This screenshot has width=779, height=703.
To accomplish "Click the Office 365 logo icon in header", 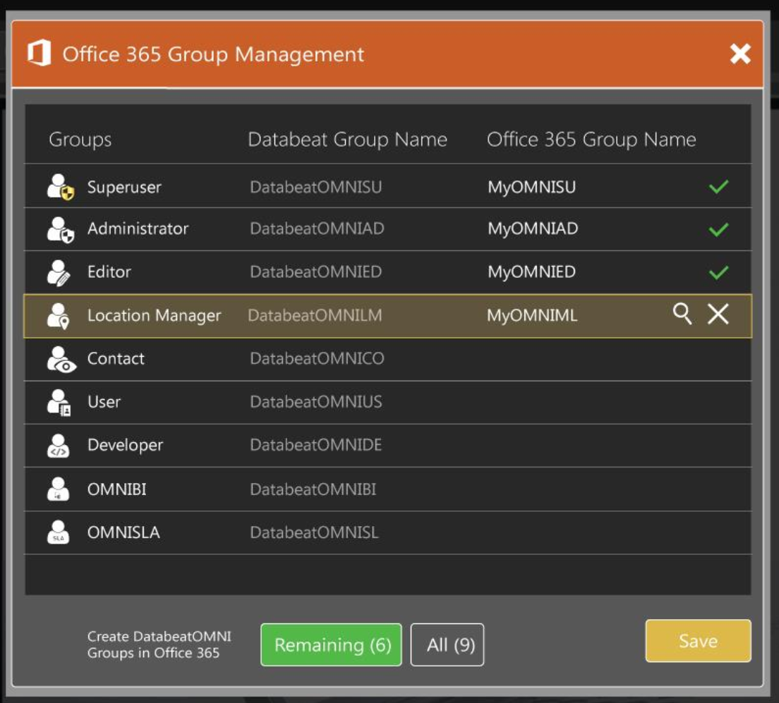I will (40, 53).
